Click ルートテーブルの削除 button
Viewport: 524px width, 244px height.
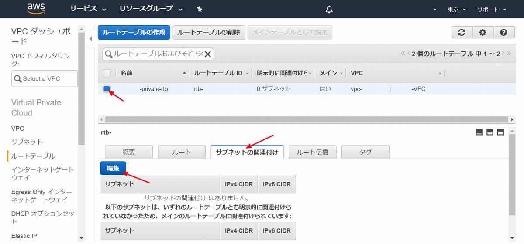click(x=209, y=32)
